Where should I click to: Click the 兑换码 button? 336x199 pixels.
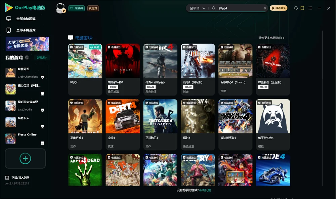click(77, 8)
